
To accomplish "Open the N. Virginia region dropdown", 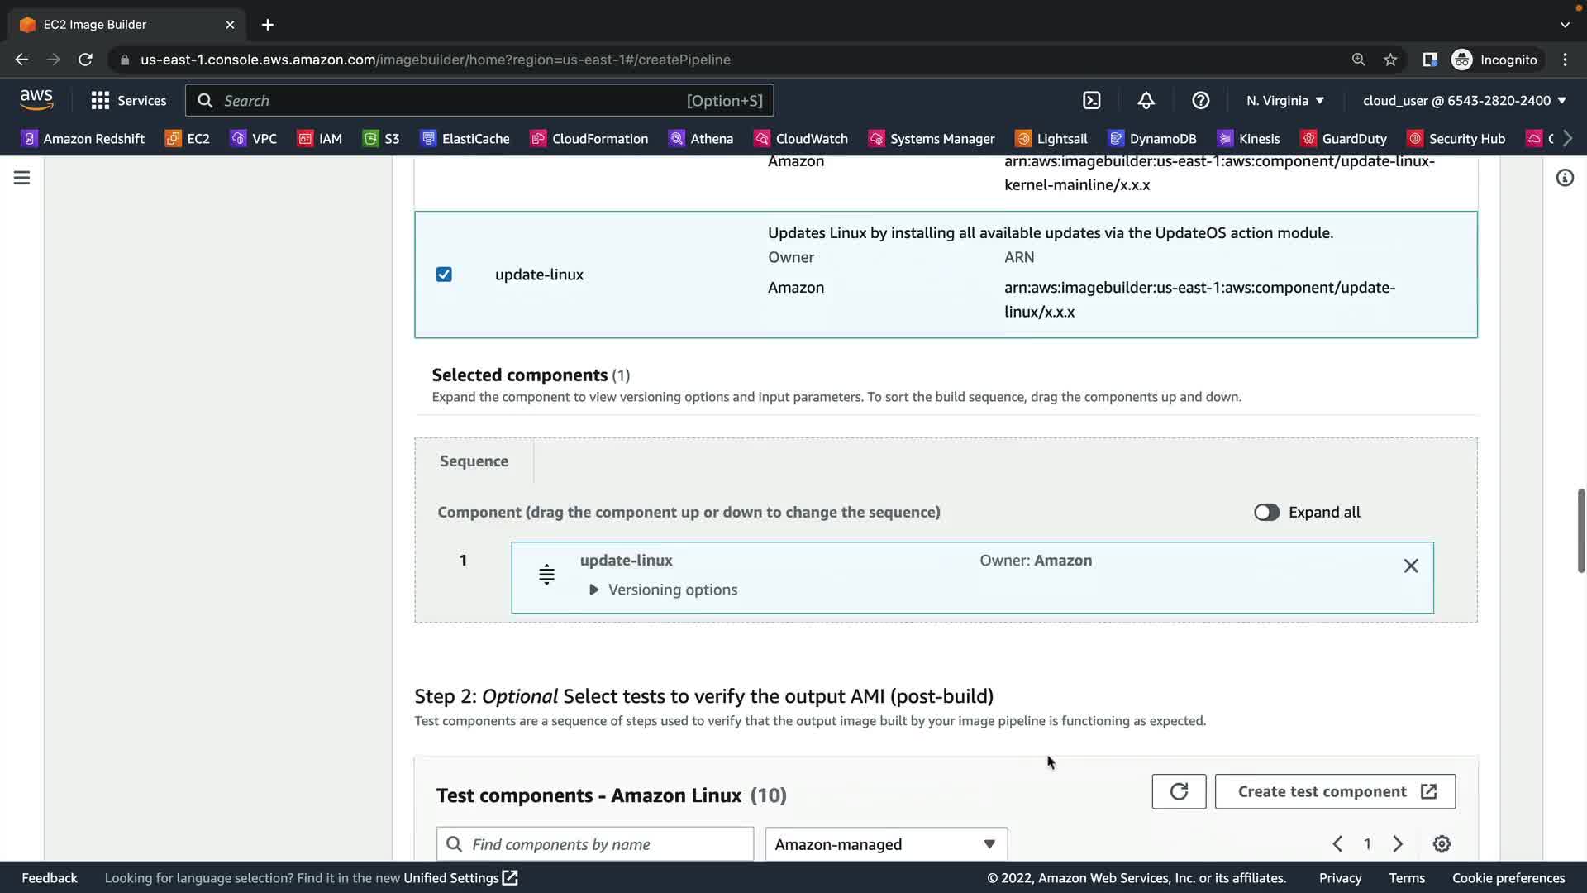I will pos(1285,100).
